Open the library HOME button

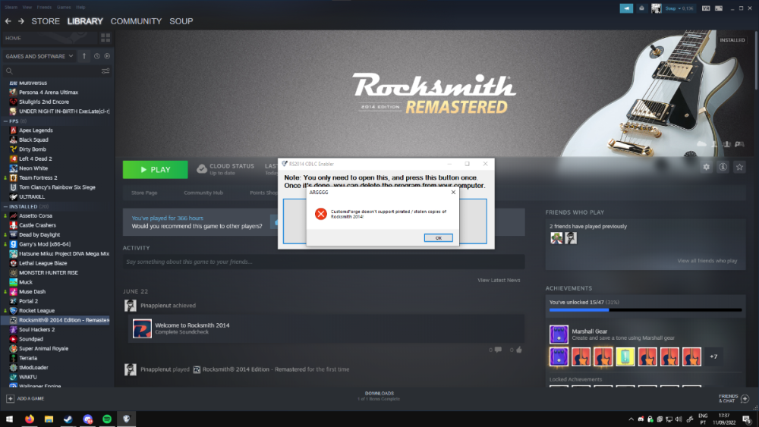[x=49, y=38]
